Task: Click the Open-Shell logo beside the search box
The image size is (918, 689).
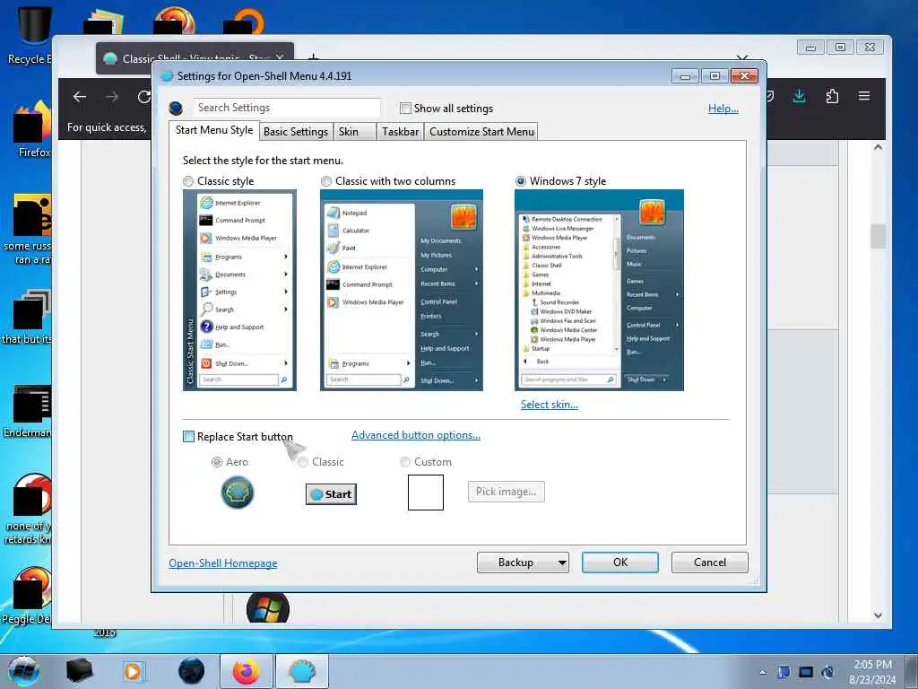Action: tap(176, 109)
